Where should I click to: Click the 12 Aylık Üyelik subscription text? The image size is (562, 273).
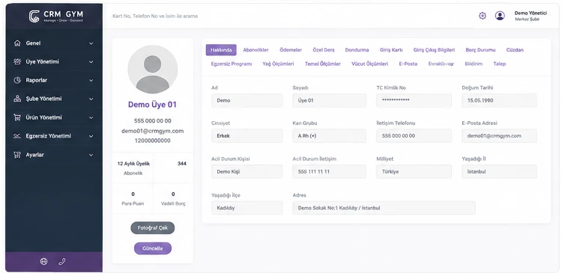click(133, 164)
